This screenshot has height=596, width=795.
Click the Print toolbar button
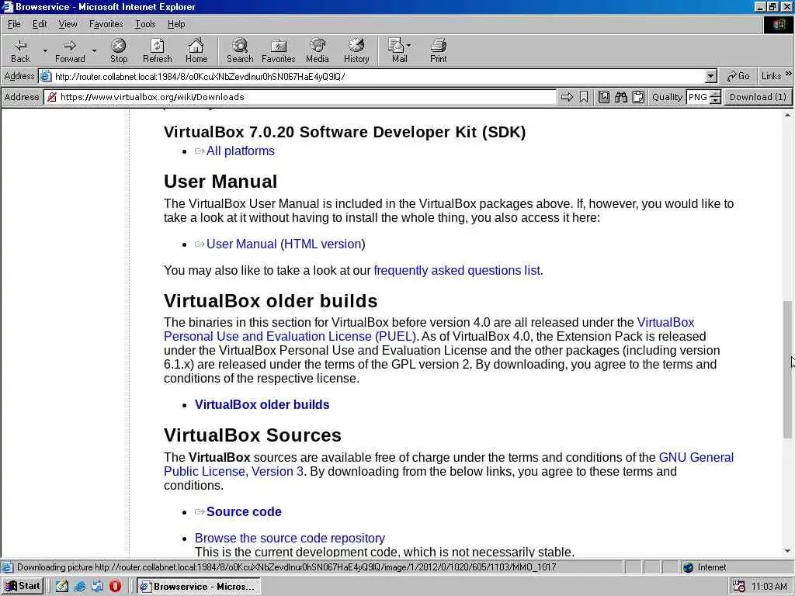(x=438, y=50)
